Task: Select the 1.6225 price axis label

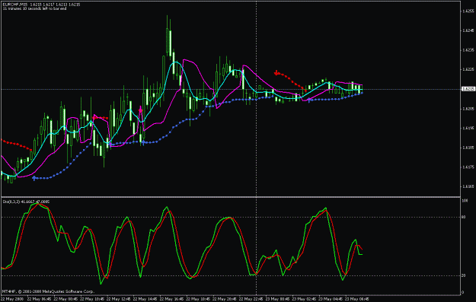Action: click(x=468, y=69)
